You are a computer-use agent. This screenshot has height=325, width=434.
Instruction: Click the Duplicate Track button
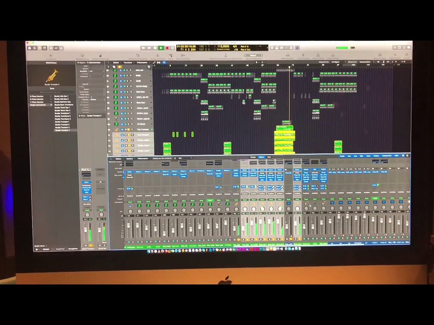coord(114,67)
